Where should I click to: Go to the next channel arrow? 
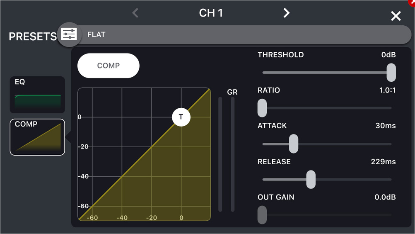286,13
